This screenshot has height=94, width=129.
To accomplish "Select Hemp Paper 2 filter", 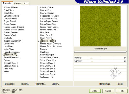I will click(x=46, y=38).
